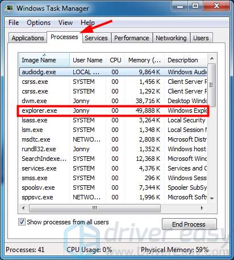Screen dimensions: 234x260
Task: Switch to the Performance tab
Action: pyautogui.click(x=132, y=38)
